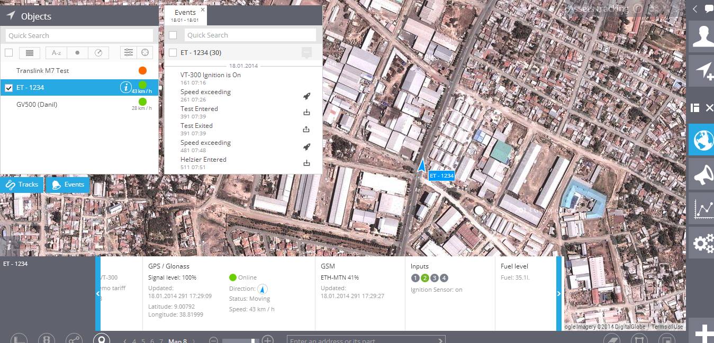The width and height of the screenshot is (714, 343).
Task: Sort objects by speed gauge icon
Action: pos(98,52)
